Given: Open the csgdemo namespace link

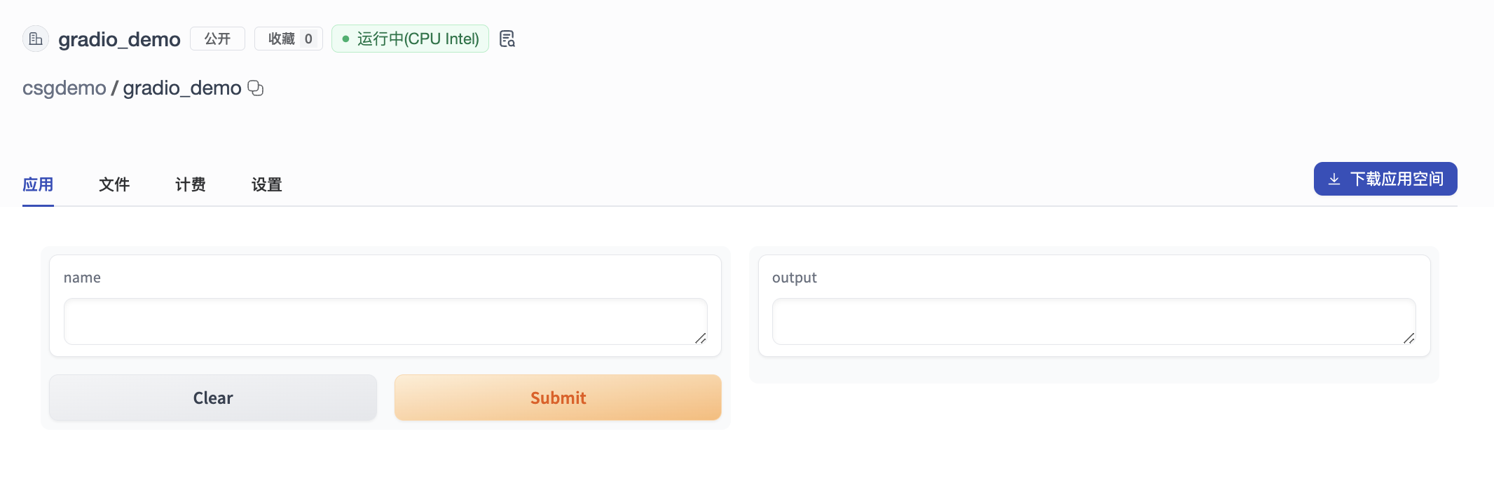Looking at the screenshot, I should [64, 88].
